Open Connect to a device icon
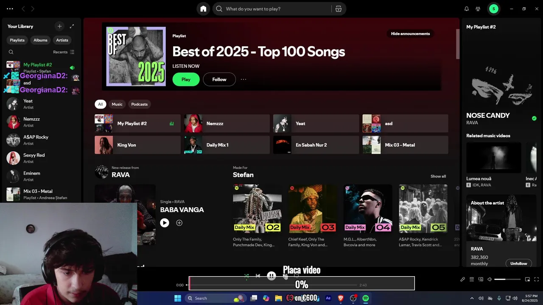Image resolution: width=543 pixels, height=305 pixels. 481,280
